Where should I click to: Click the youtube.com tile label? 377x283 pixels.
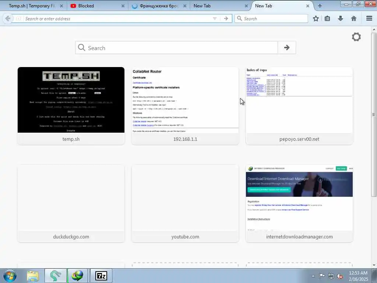[x=185, y=237]
